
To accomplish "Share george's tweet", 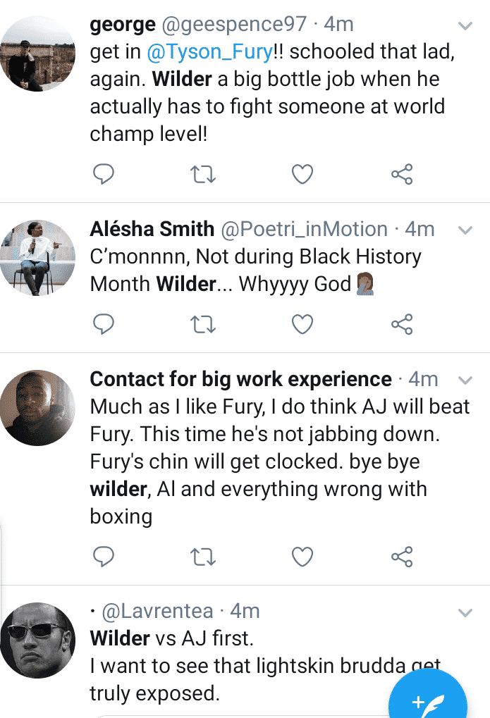I will coord(402,174).
